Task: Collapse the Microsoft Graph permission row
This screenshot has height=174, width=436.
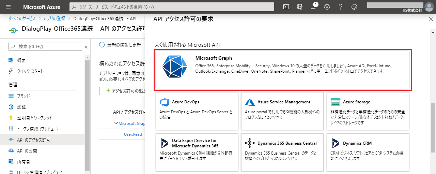Action: click(116, 124)
